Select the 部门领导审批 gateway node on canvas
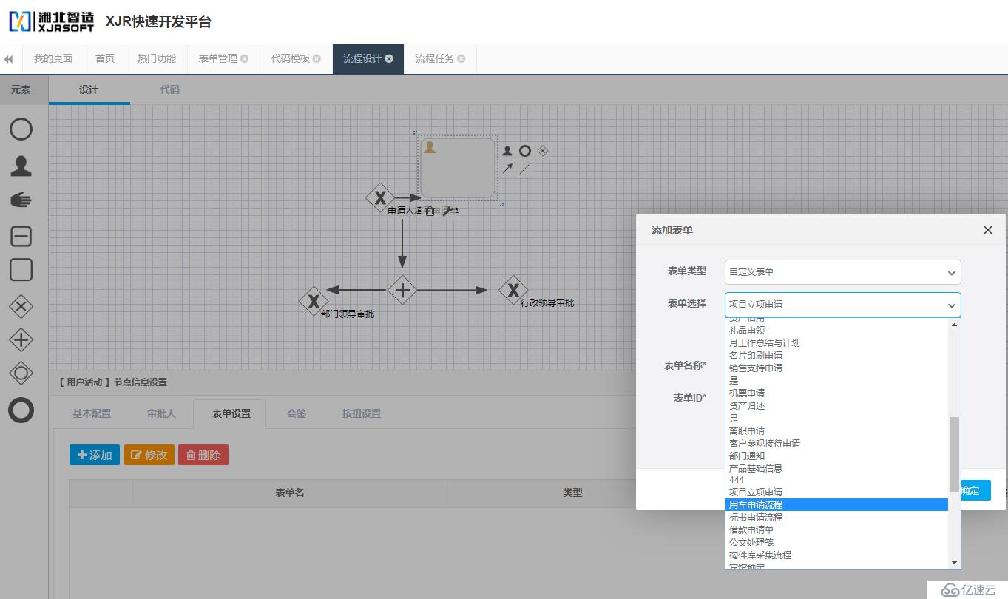Image resolution: width=1008 pixels, height=599 pixels. [314, 301]
